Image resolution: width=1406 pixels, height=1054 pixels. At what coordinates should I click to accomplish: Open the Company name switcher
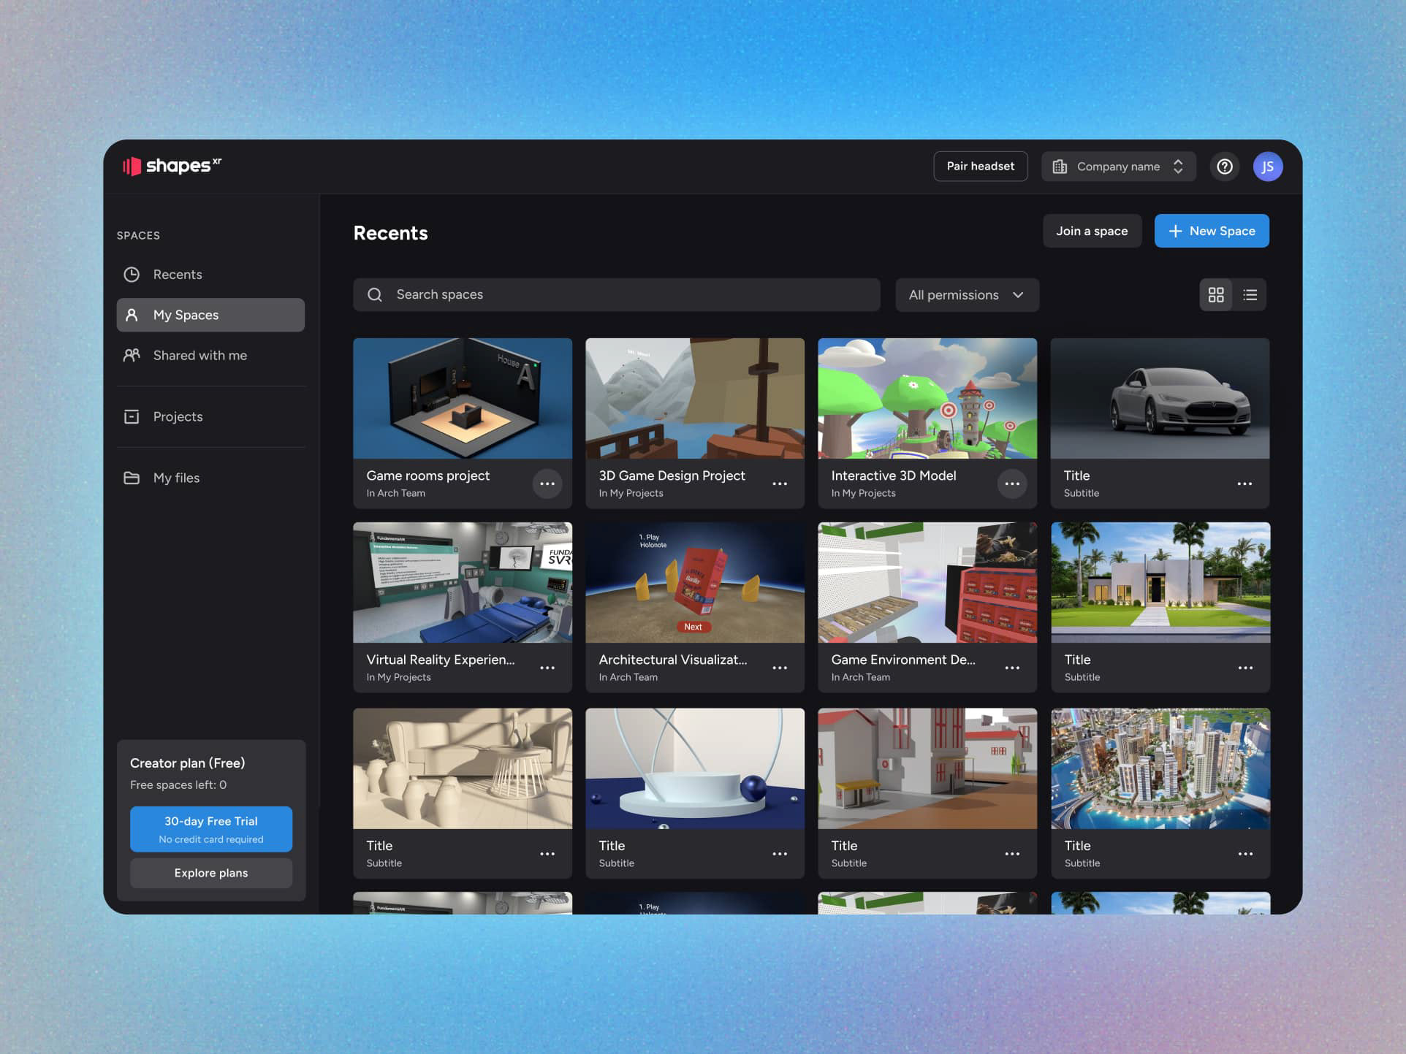point(1118,167)
